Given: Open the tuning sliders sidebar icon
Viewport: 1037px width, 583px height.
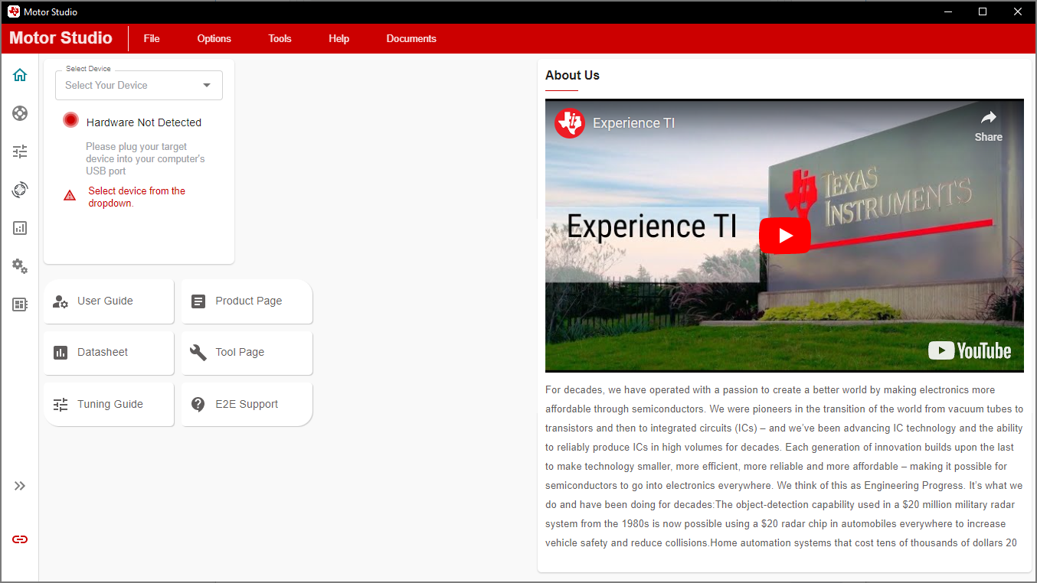Looking at the screenshot, I should (20, 151).
